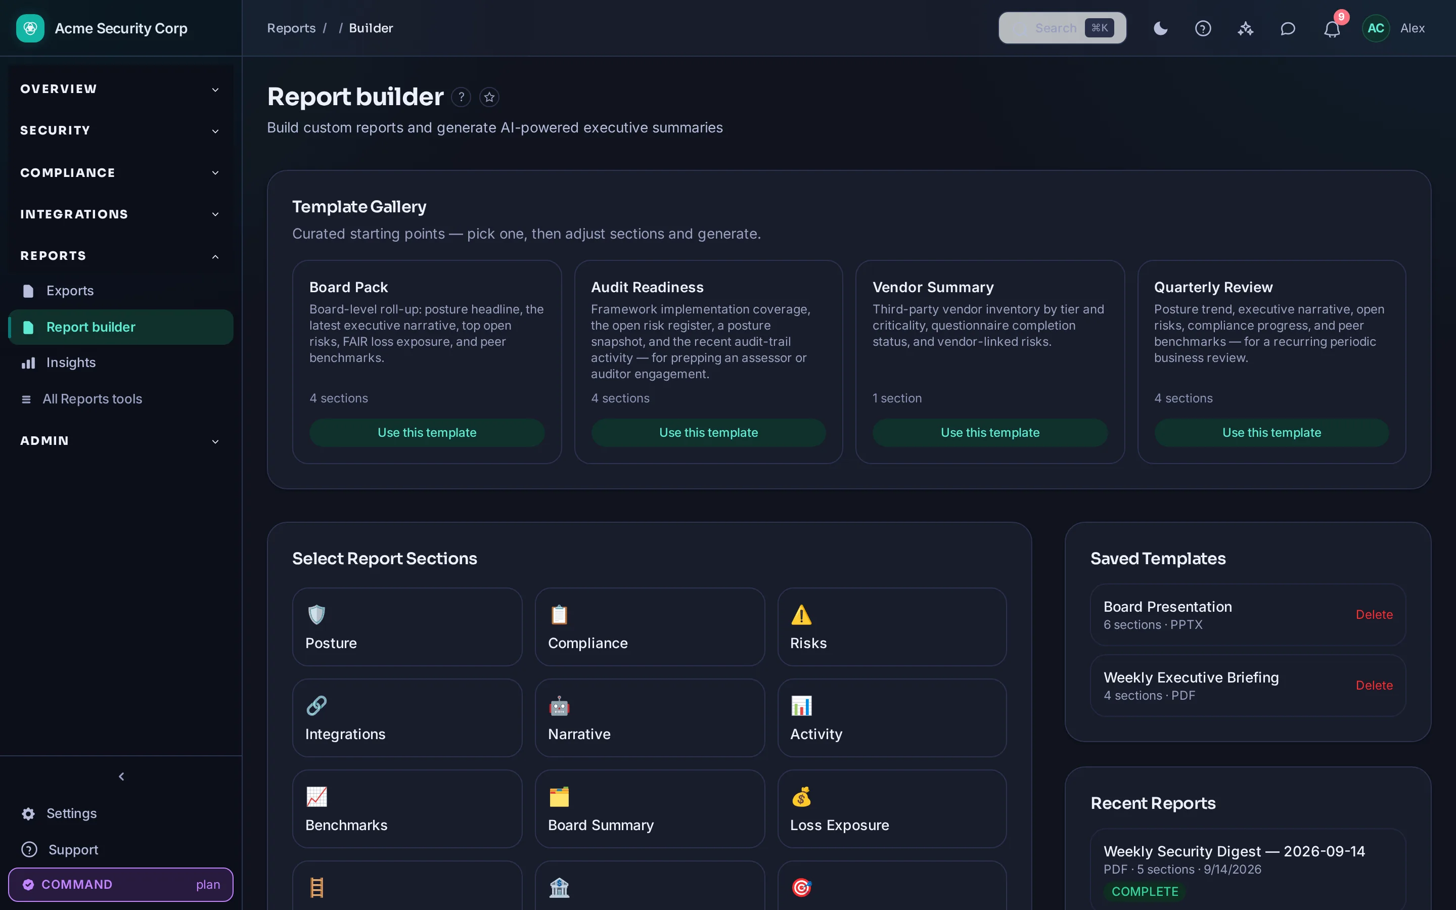1456x910 pixels.
Task: Click the Search field in top bar
Action: (x=1062, y=28)
